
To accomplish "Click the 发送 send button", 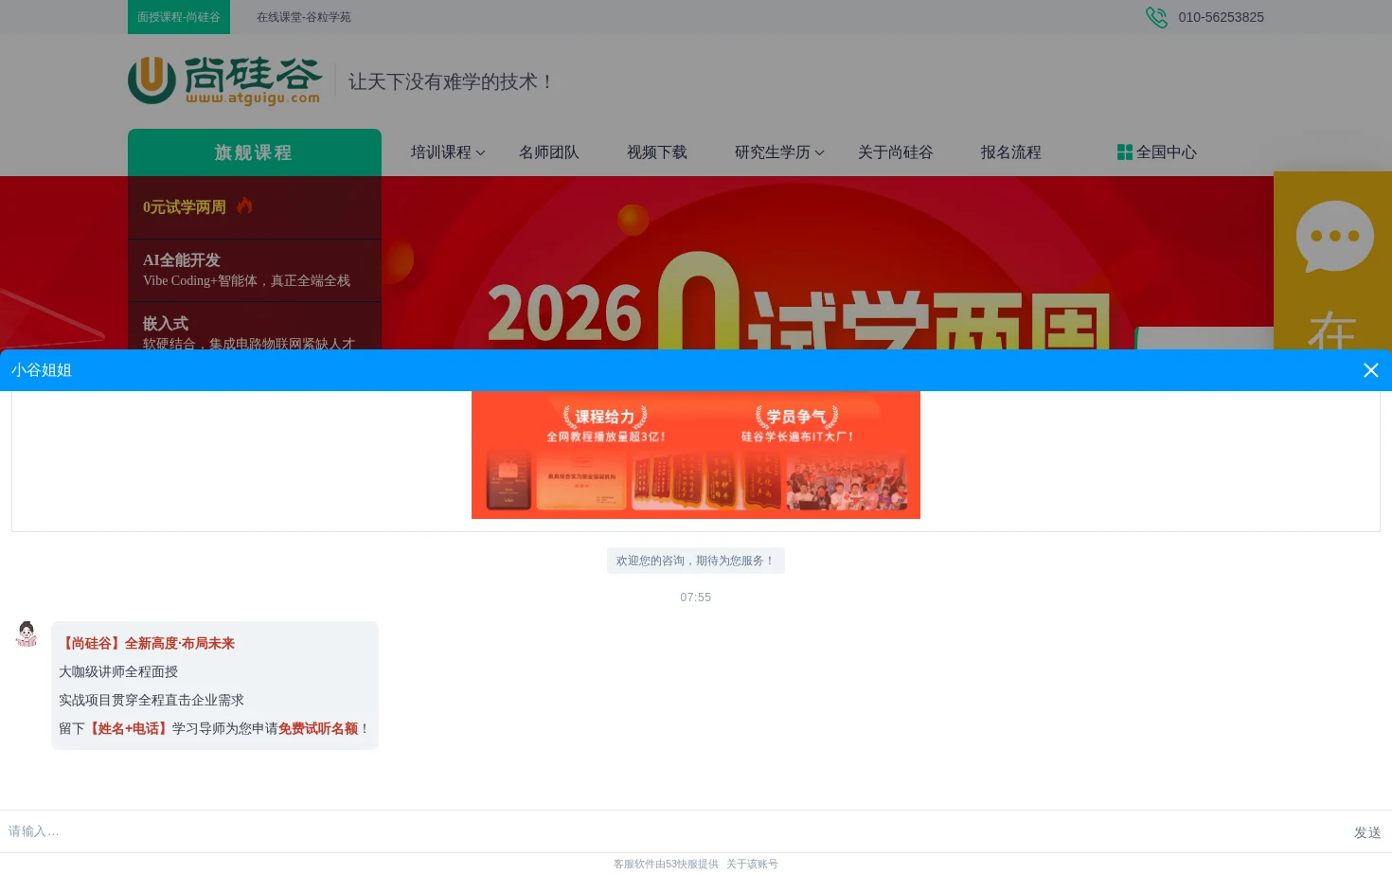I will click(x=1367, y=832).
